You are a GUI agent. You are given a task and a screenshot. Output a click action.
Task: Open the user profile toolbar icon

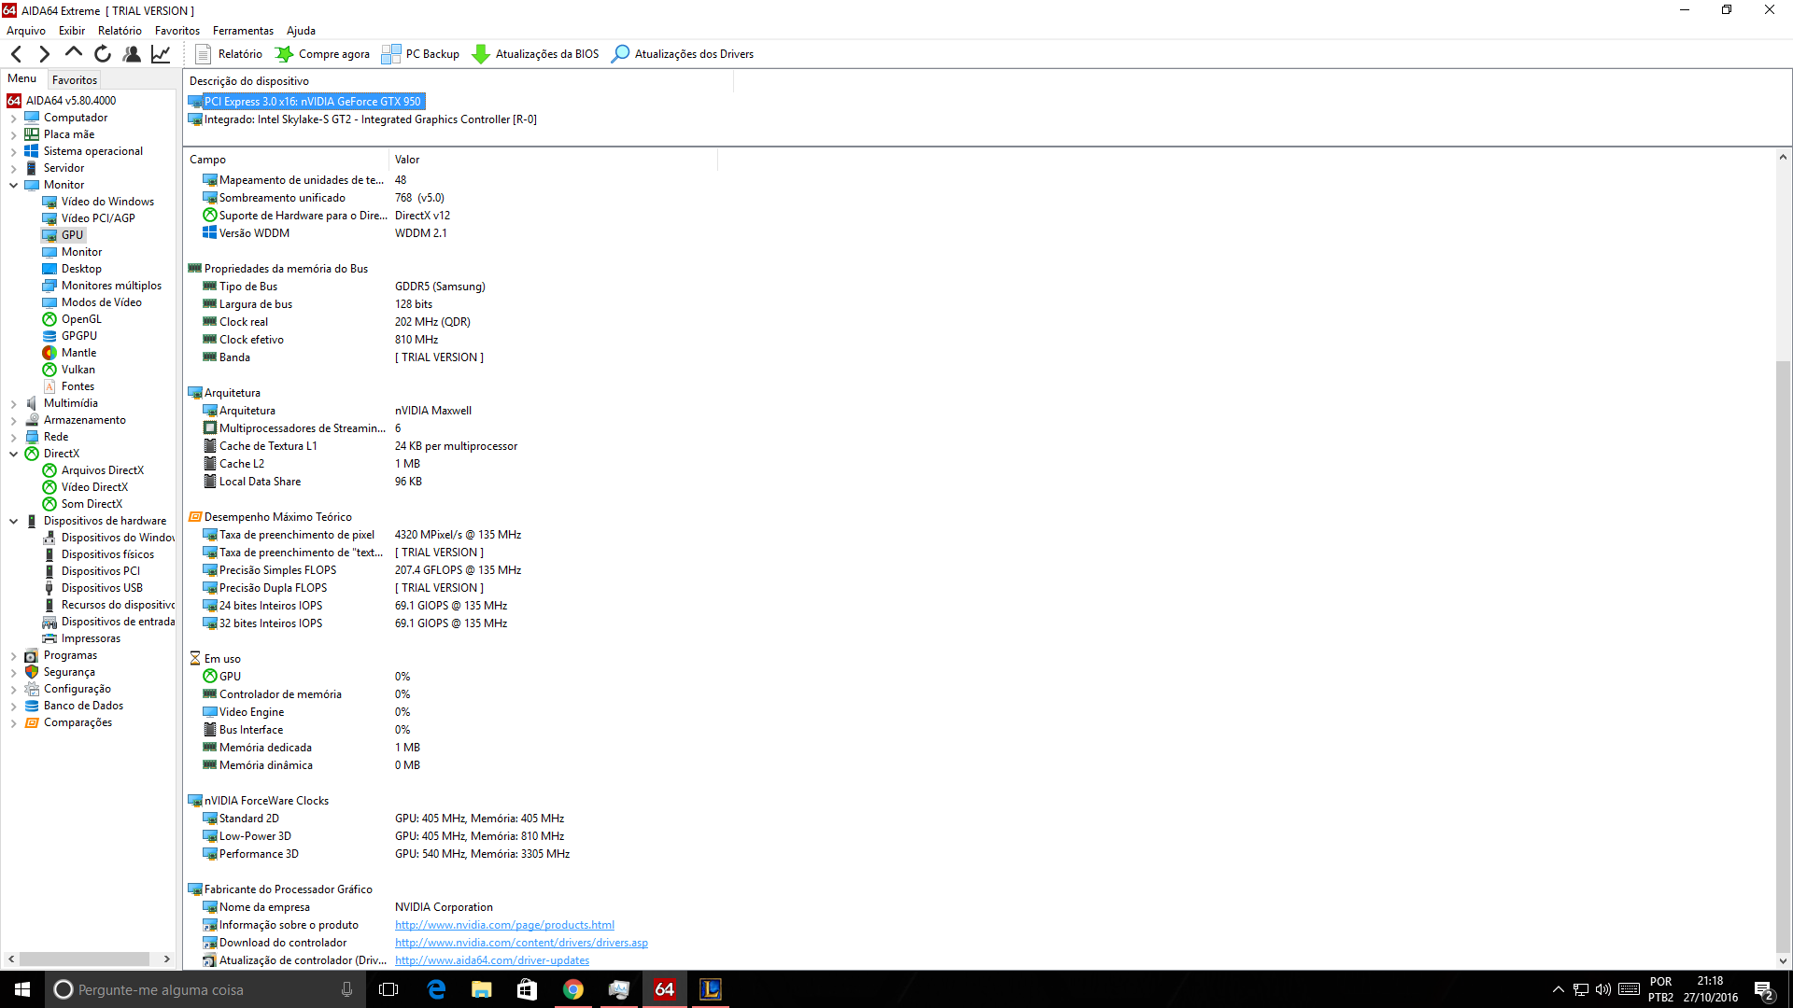132,54
